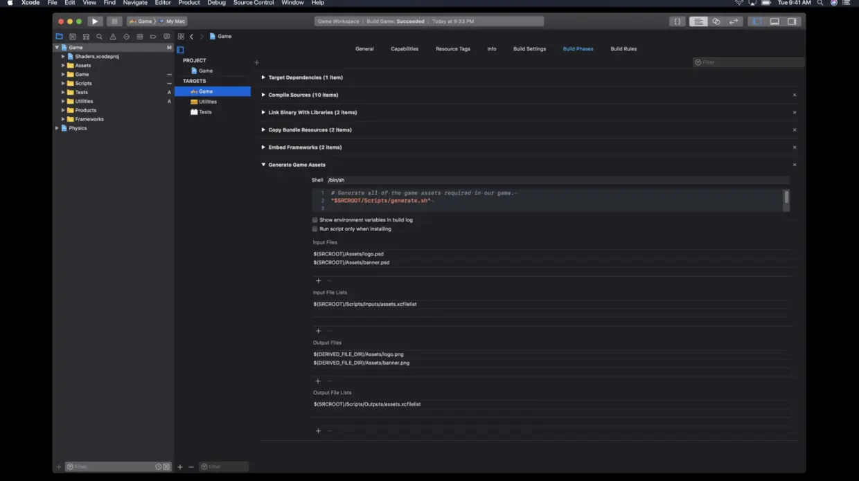Add a new build phase with the plus button
Viewport: 859px width, 481px height.
click(x=257, y=62)
